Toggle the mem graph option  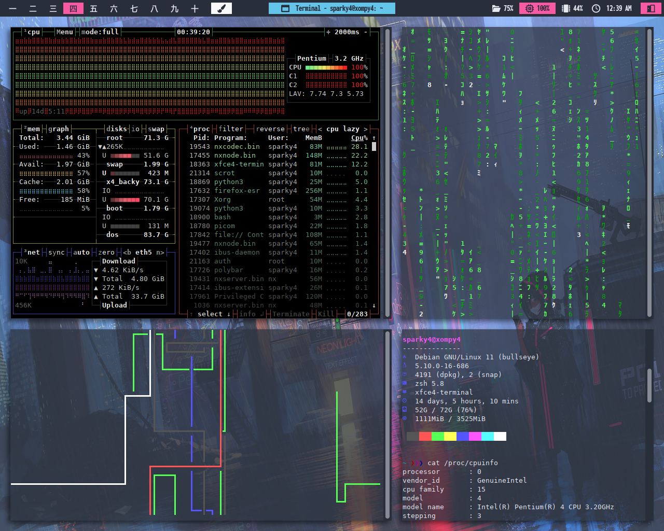click(x=58, y=129)
